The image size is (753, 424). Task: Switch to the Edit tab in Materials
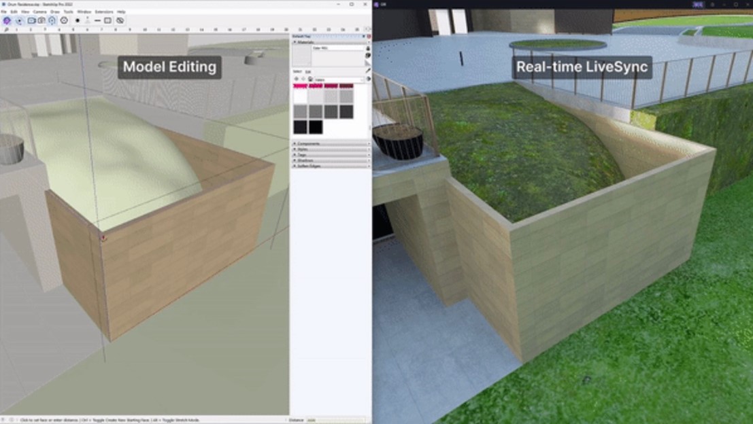coord(307,71)
